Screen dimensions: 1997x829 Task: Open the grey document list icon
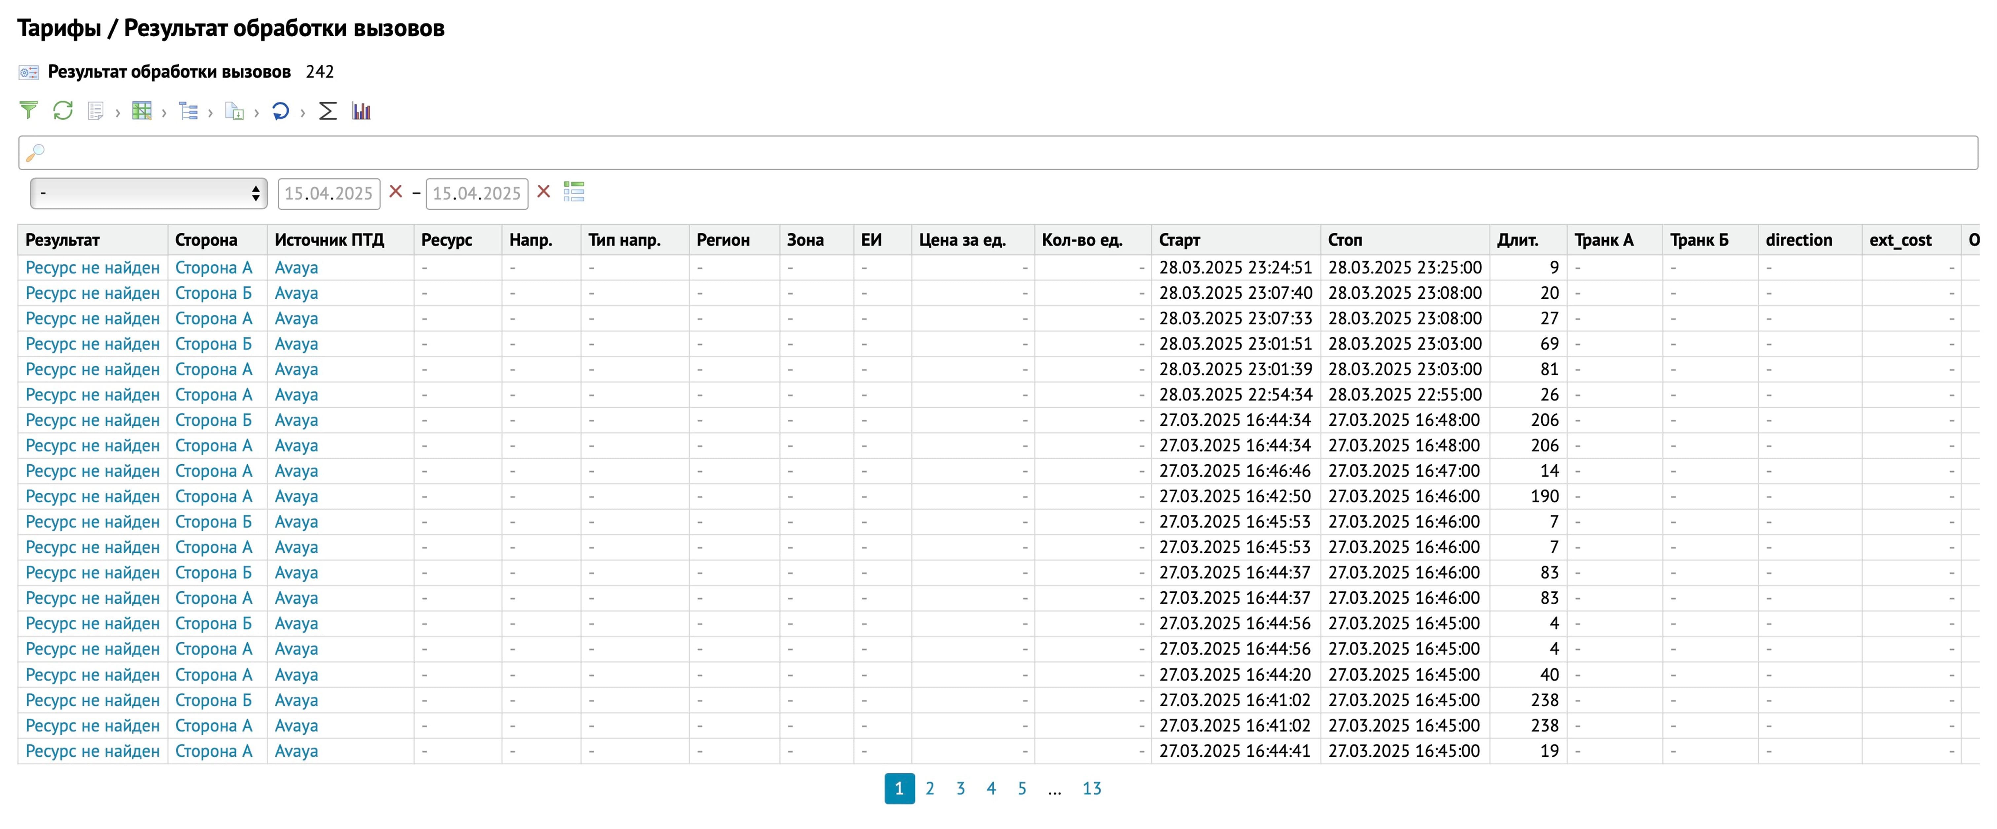pos(96,111)
